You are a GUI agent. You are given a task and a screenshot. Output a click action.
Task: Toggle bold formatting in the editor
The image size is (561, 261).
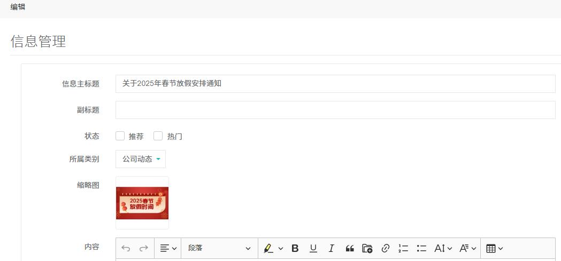tap(295, 248)
